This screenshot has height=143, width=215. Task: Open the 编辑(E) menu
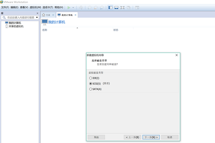[14, 7]
